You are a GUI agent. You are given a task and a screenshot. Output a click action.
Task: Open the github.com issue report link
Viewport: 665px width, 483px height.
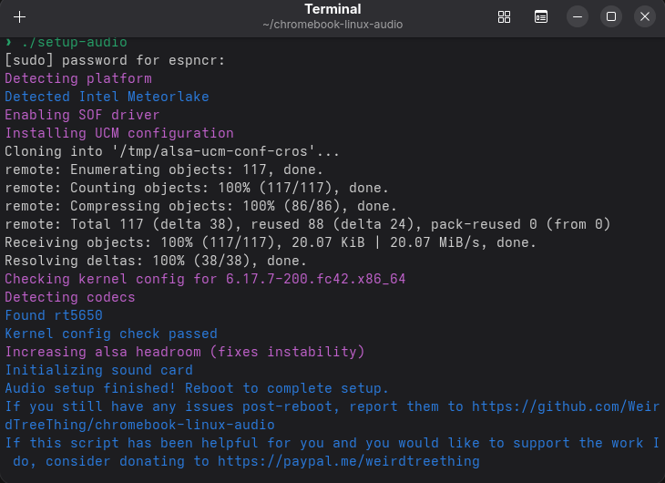[x=565, y=406]
